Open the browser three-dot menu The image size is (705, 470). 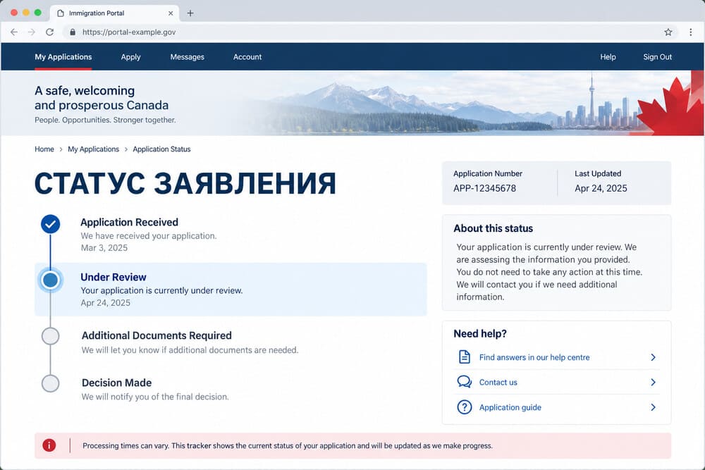pos(691,32)
